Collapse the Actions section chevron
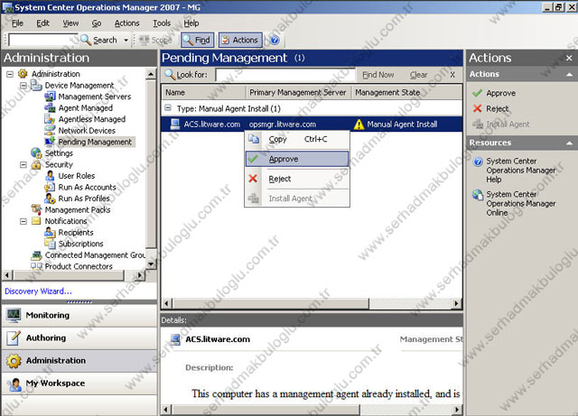Screen dimensions: 578x416 point(569,74)
